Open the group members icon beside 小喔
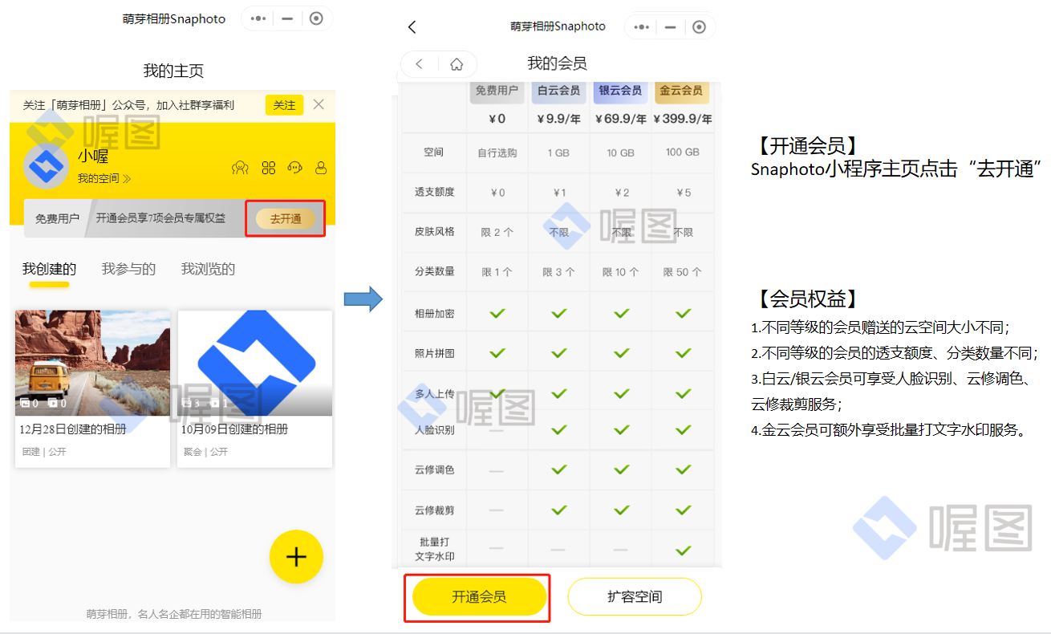 click(240, 168)
